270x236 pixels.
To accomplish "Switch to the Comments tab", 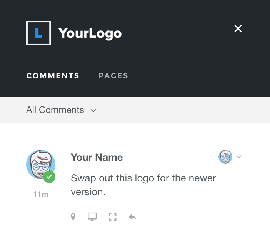I will 53,76.
